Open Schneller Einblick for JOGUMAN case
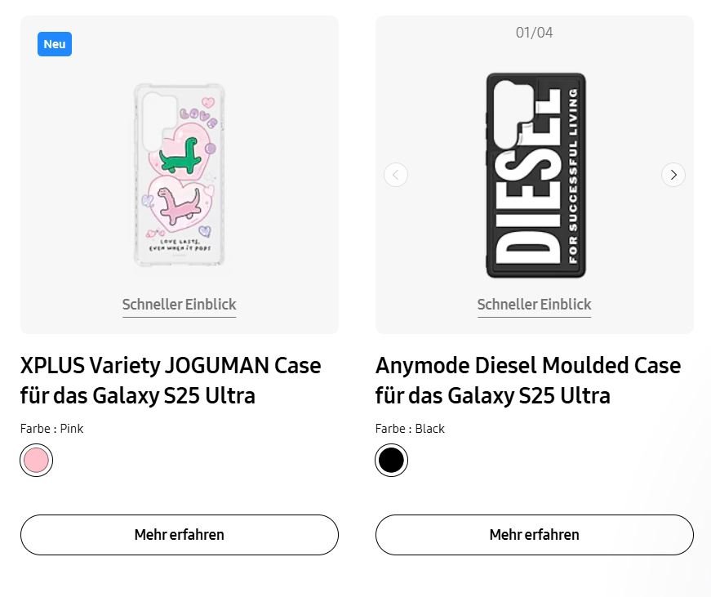711x597 pixels. tap(179, 305)
